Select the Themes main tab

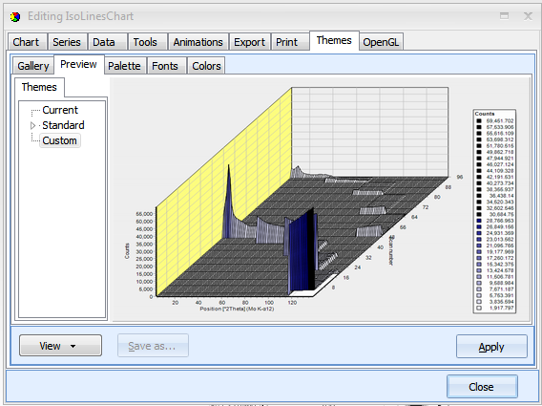click(x=334, y=41)
